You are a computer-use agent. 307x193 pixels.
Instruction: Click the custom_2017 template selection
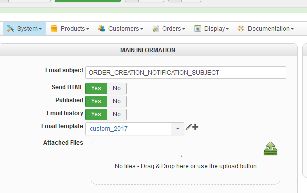click(128, 129)
